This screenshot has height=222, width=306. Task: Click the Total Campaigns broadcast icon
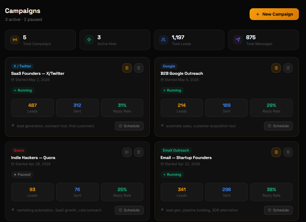[x=15, y=40]
